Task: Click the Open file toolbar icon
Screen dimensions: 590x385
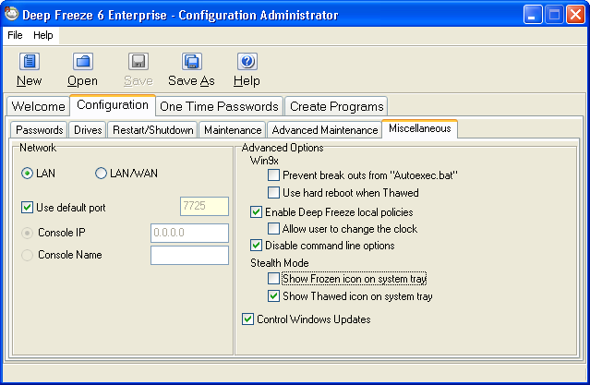Action: point(83,62)
